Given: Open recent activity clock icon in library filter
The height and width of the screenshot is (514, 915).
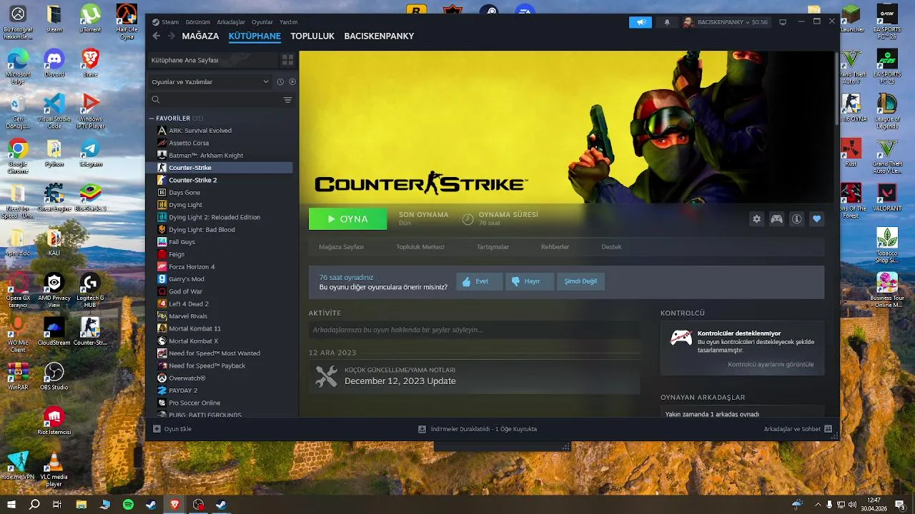Looking at the screenshot, I should (280, 81).
